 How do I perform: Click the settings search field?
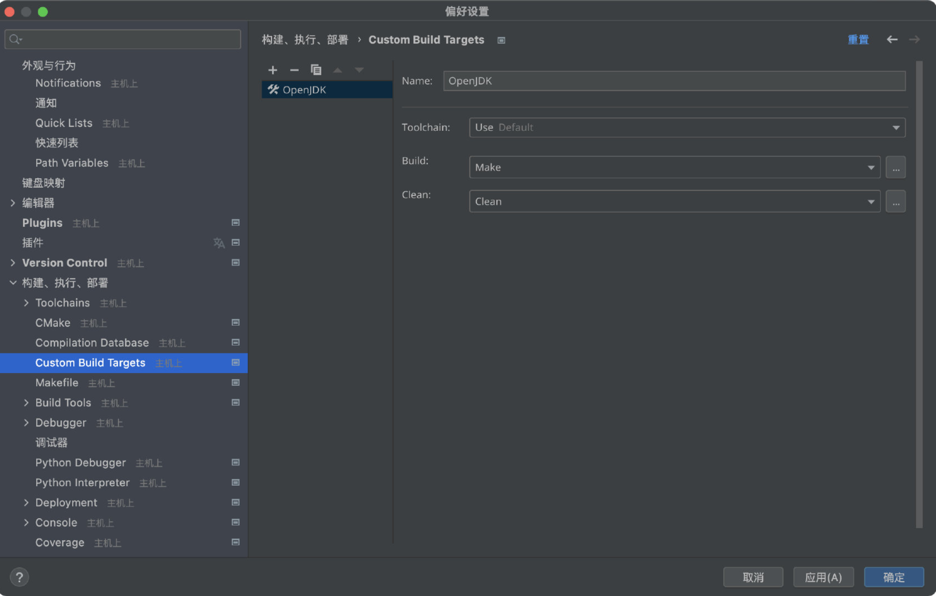tap(123, 39)
